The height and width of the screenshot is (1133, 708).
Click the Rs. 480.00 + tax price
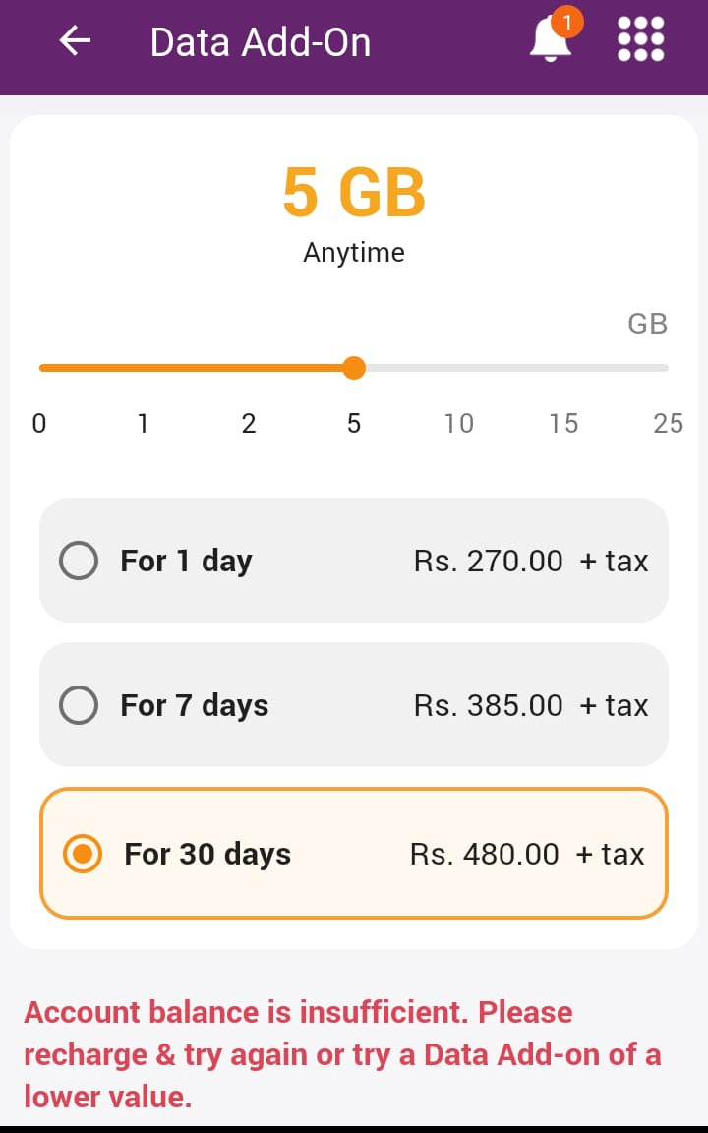527,854
